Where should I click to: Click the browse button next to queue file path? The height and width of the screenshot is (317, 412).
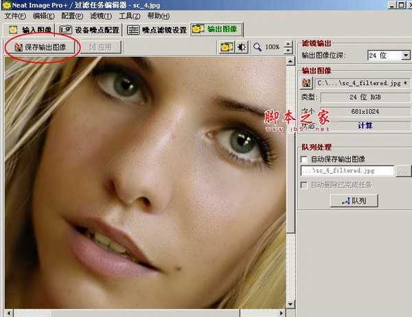pos(403,170)
